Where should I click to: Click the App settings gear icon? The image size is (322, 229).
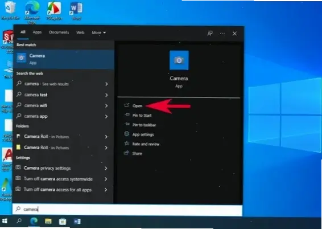point(127,134)
